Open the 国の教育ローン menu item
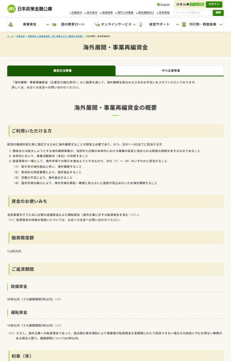The image size is (231, 361). (x=72, y=24)
